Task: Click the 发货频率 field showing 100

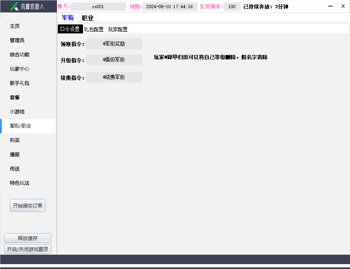Action: coord(232,7)
